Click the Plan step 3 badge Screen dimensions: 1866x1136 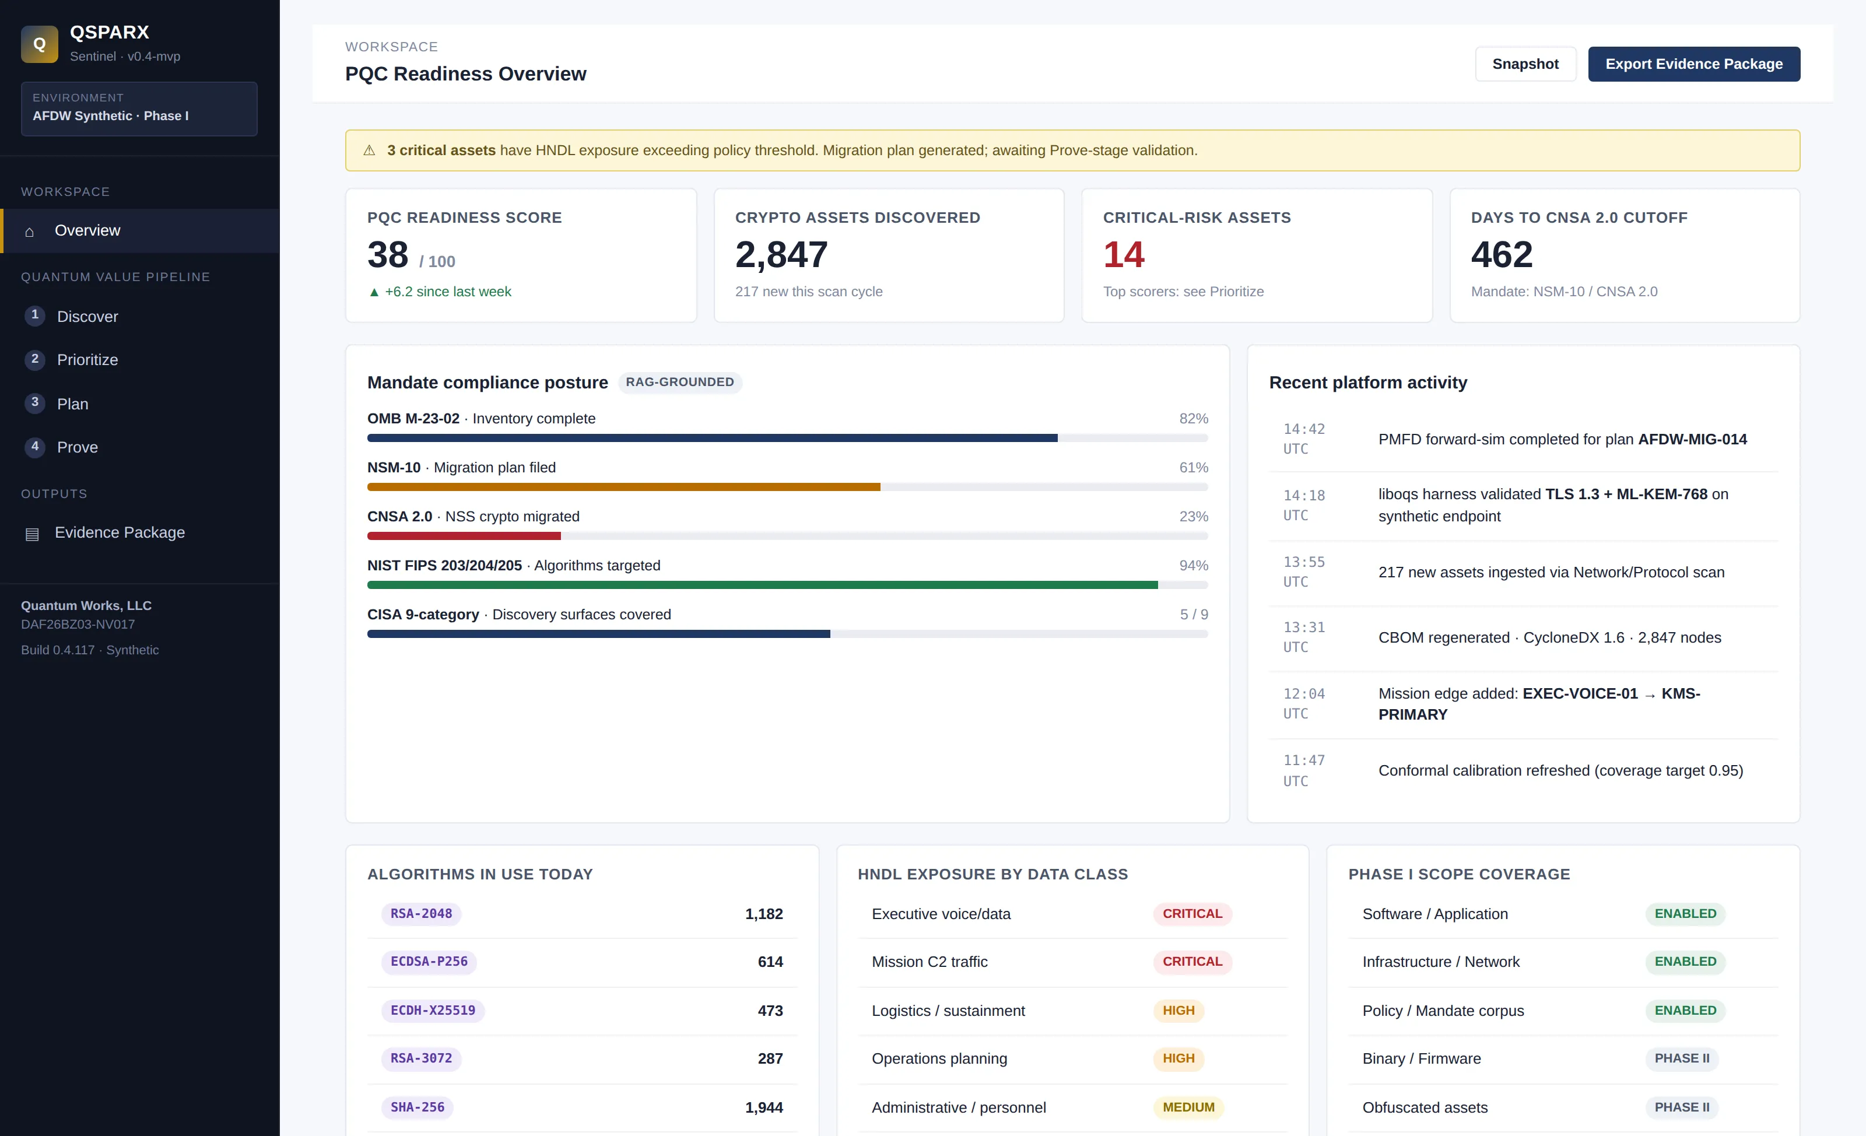point(35,403)
